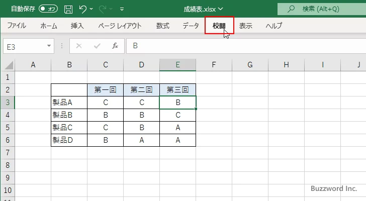Select row 6 header

(8, 140)
